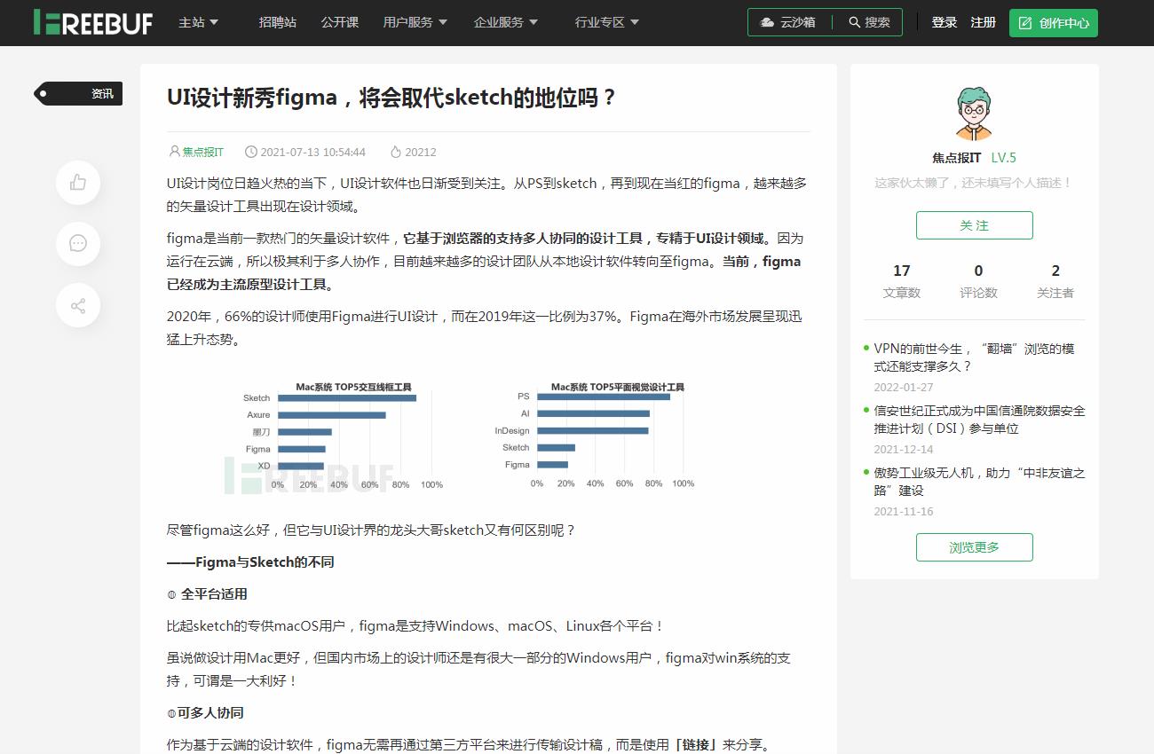1154x754 pixels.
Task: Open author link 焦点报IT under title
Action: (203, 152)
